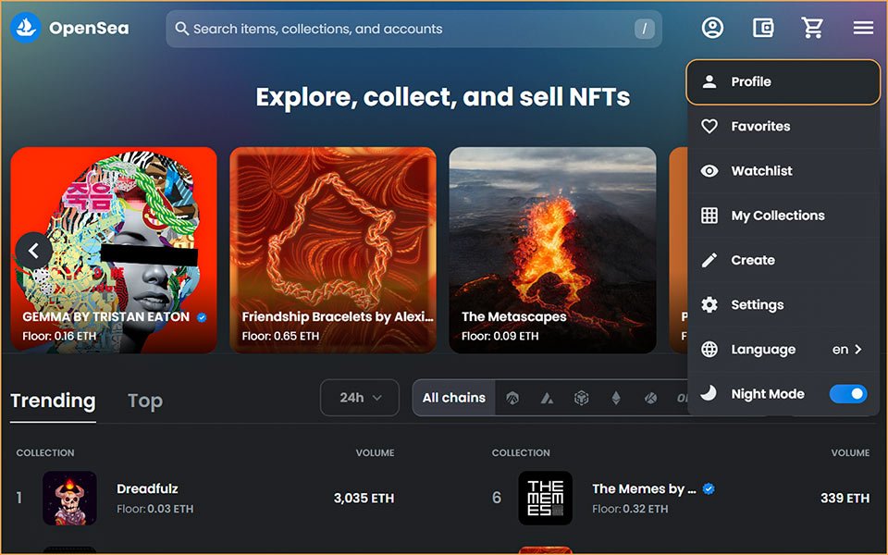
Task: Click the search magnifier icon
Action: pyautogui.click(x=182, y=29)
